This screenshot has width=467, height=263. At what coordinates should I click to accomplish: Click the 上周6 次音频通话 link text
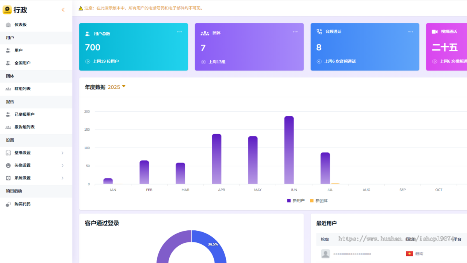coord(340,61)
